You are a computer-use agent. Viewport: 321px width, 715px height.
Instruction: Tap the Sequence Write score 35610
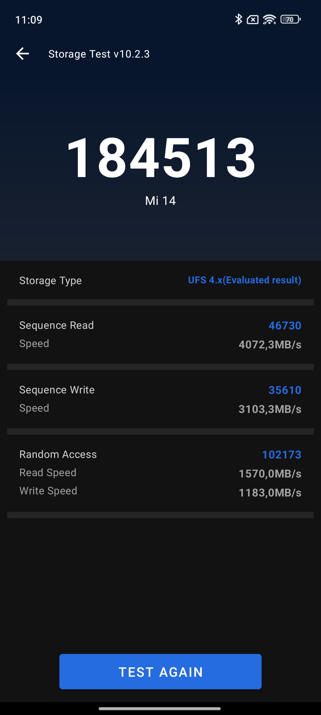[285, 390]
